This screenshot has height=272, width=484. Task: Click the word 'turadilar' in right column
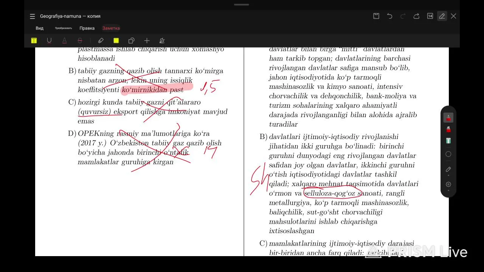[x=283, y=124]
